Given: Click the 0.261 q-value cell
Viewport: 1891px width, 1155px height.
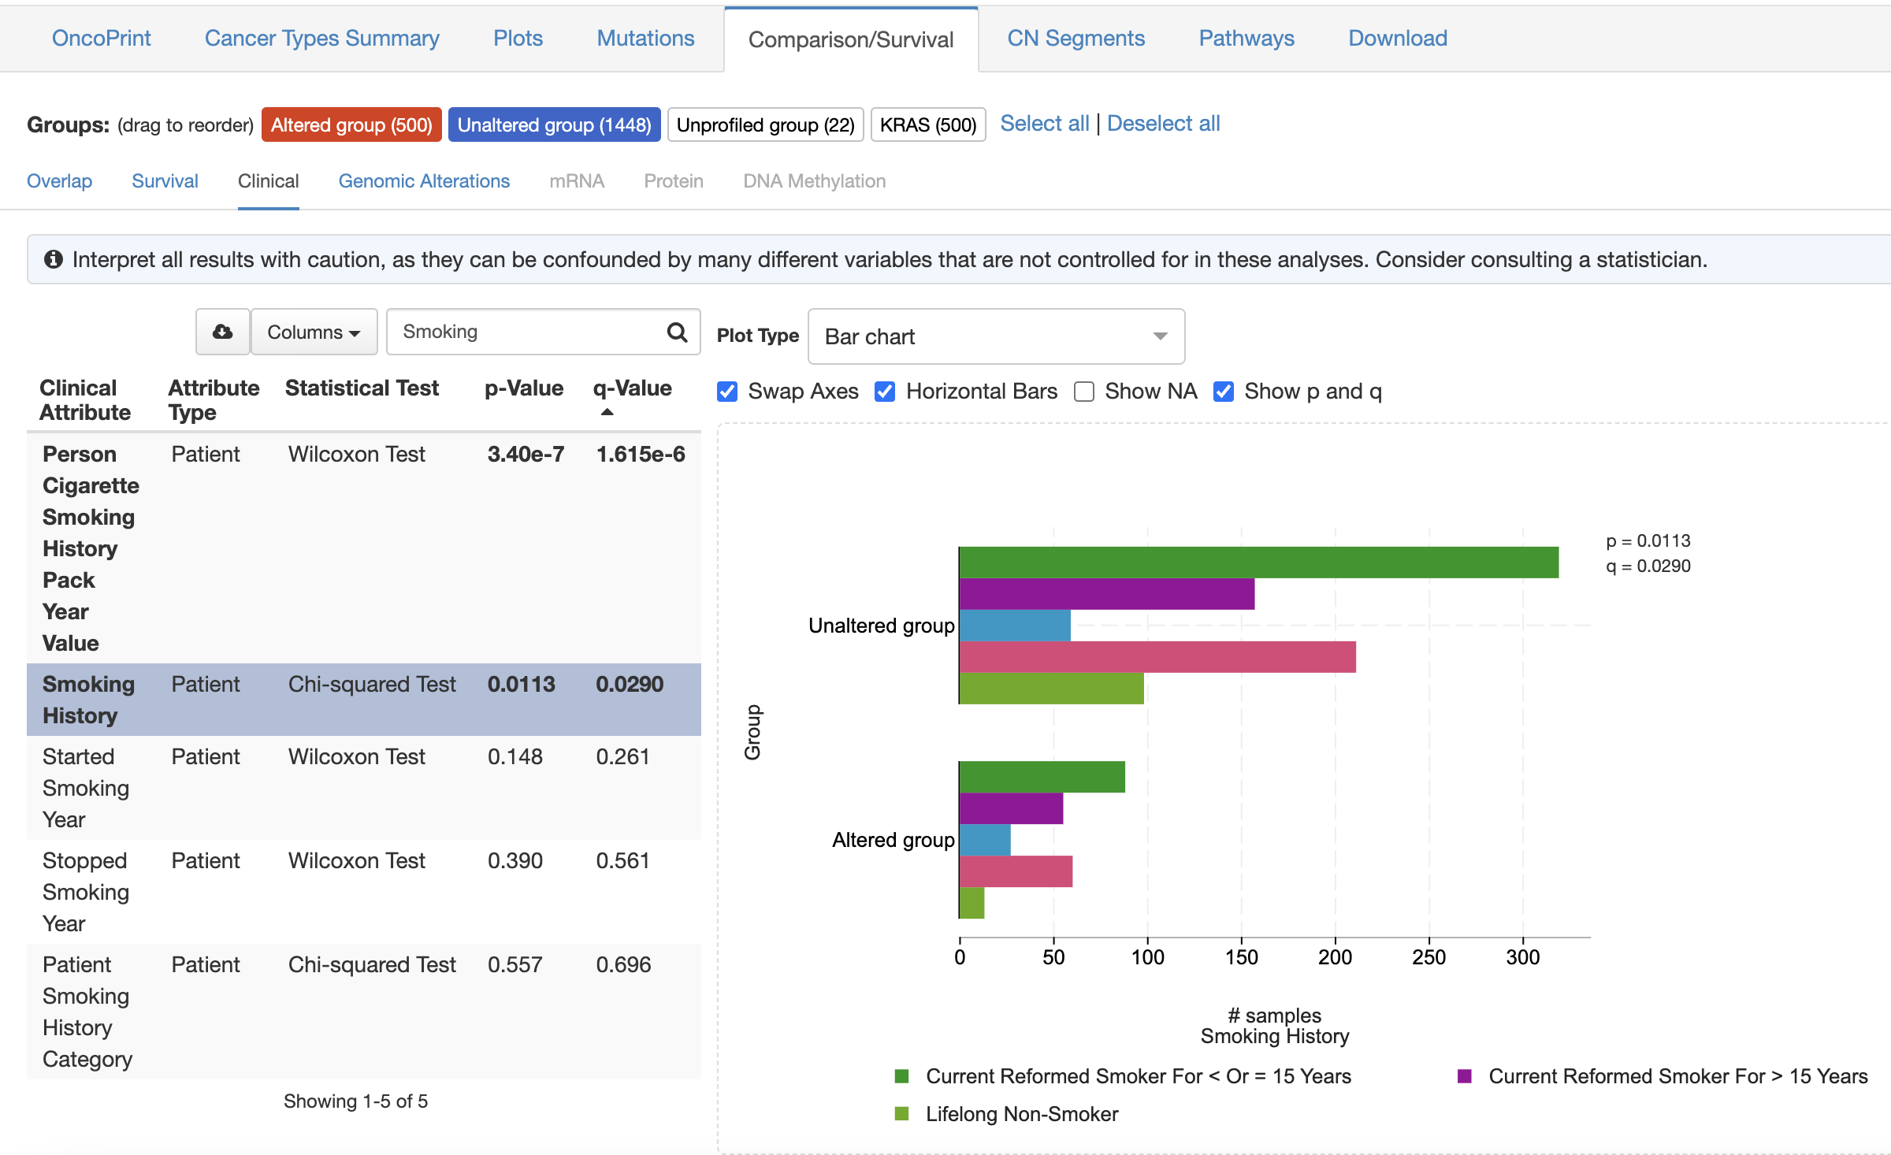Looking at the screenshot, I should pyautogui.click(x=622, y=757).
